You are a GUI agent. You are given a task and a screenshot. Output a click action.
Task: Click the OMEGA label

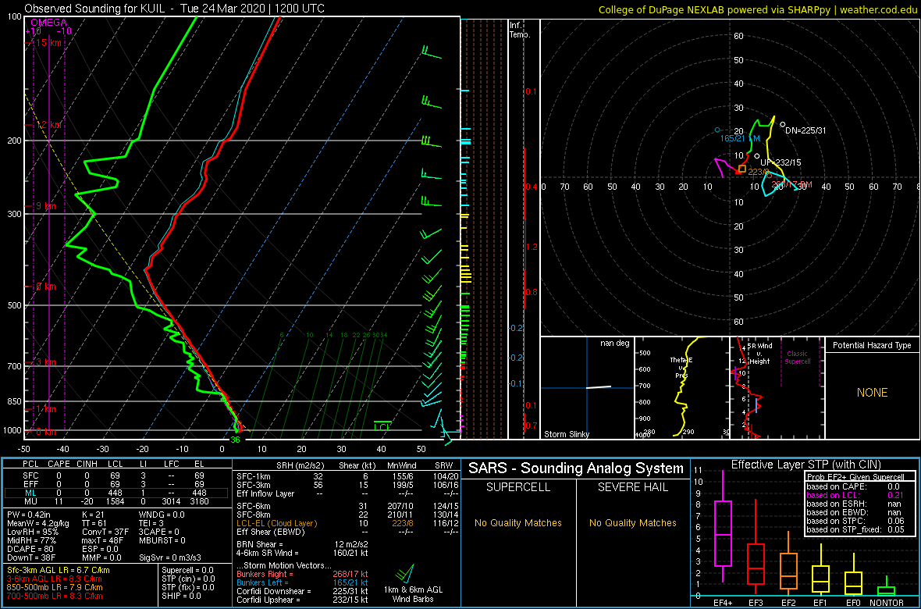(48, 23)
